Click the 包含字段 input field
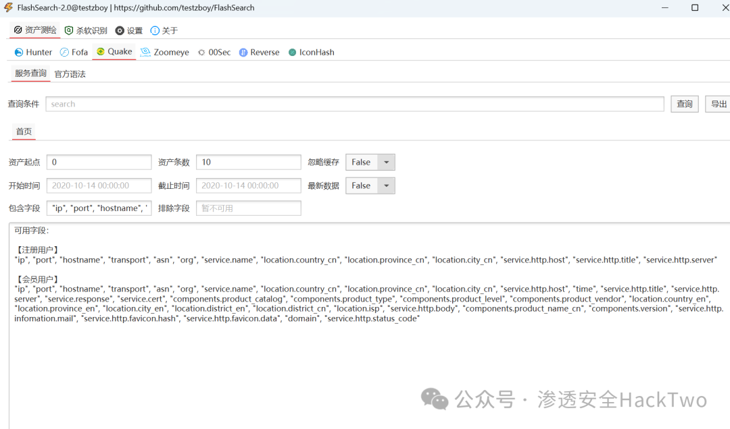Image resolution: width=730 pixels, height=429 pixels. 99,208
